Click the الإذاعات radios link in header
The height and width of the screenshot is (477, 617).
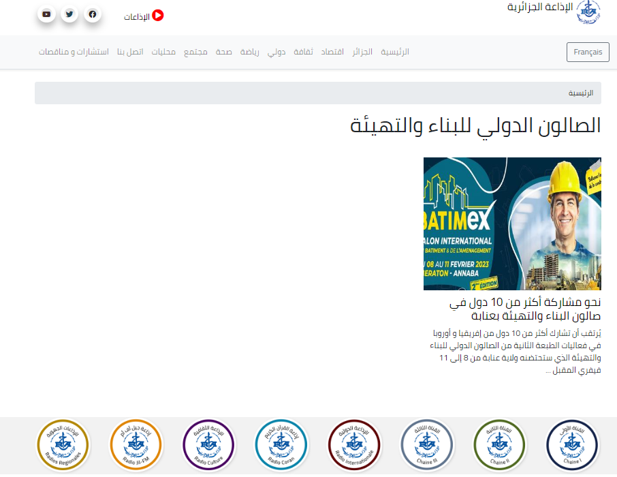pos(136,16)
